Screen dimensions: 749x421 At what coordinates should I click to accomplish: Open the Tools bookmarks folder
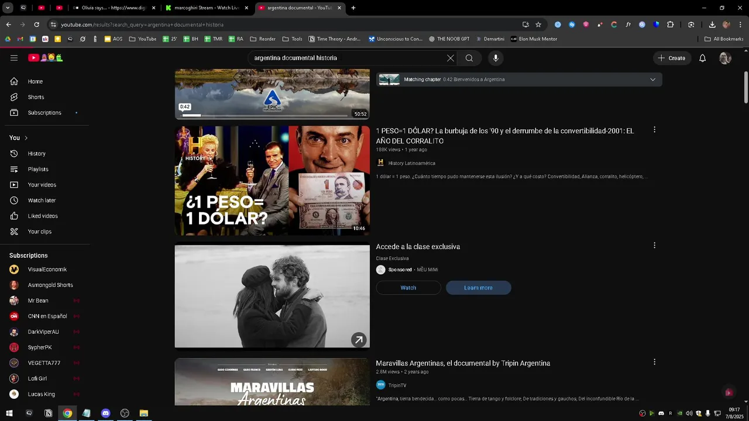[292, 39]
